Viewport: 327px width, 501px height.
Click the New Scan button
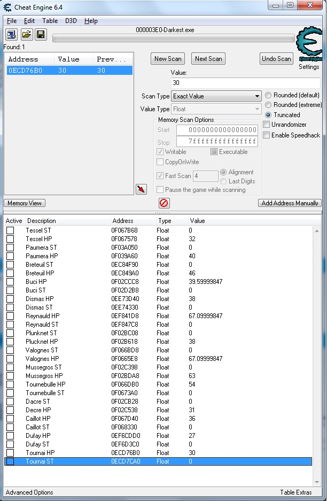click(x=168, y=59)
